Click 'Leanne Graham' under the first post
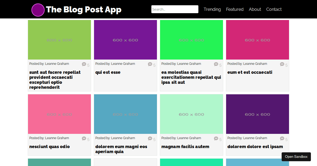 (57, 64)
